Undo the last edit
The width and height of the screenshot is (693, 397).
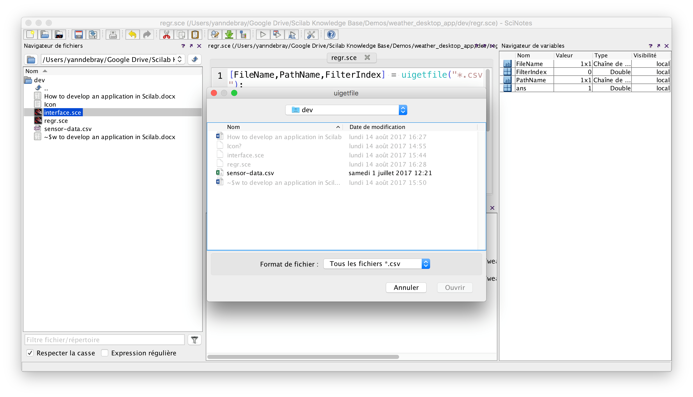pyautogui.click(x=132, y=35)
